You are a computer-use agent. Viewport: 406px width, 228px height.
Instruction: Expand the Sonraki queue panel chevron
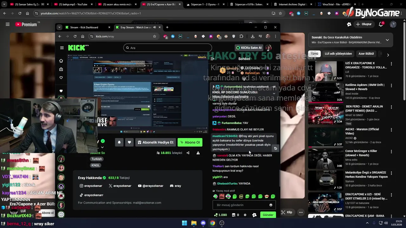[387, 40]
